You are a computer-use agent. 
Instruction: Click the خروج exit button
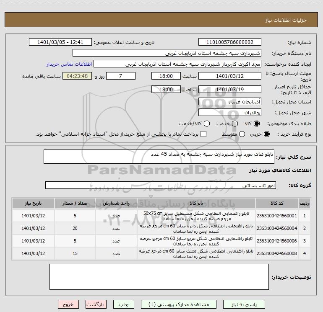[68, 304]
